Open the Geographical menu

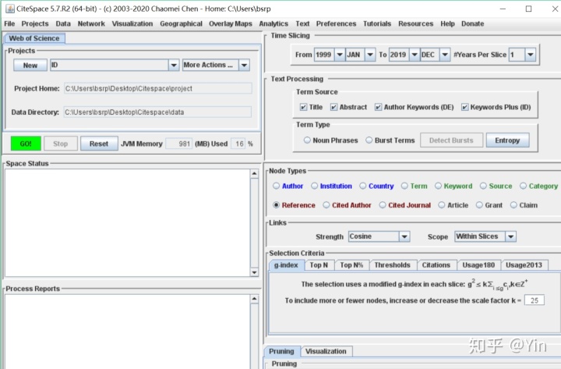click(x=181, y=23)
